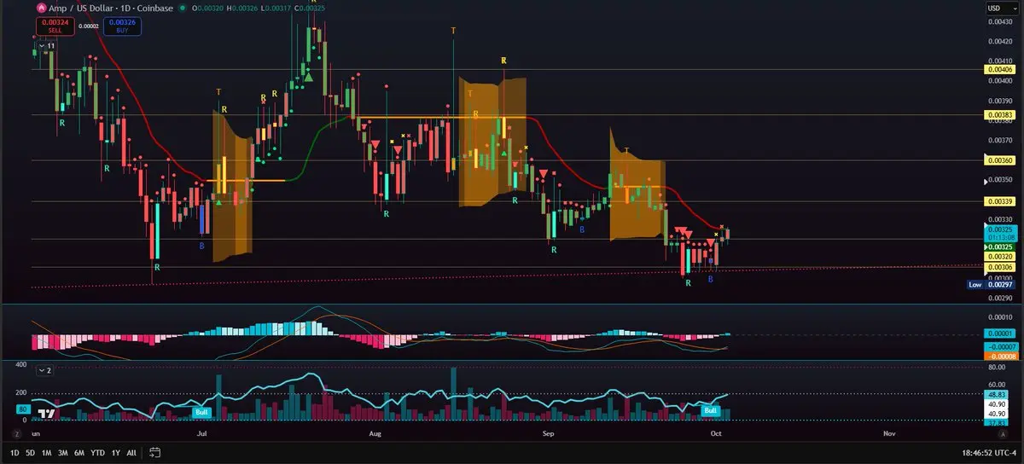This screenshot has height=464, width=1024.
Task: Select the YTD time range
Action: click(x=97, y=451)
